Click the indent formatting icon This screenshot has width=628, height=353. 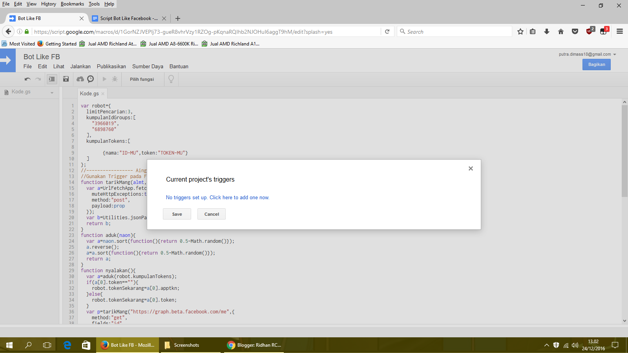click(52, 79)
